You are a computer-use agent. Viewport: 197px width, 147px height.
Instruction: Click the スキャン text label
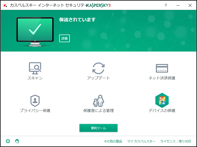click(35, 78)
